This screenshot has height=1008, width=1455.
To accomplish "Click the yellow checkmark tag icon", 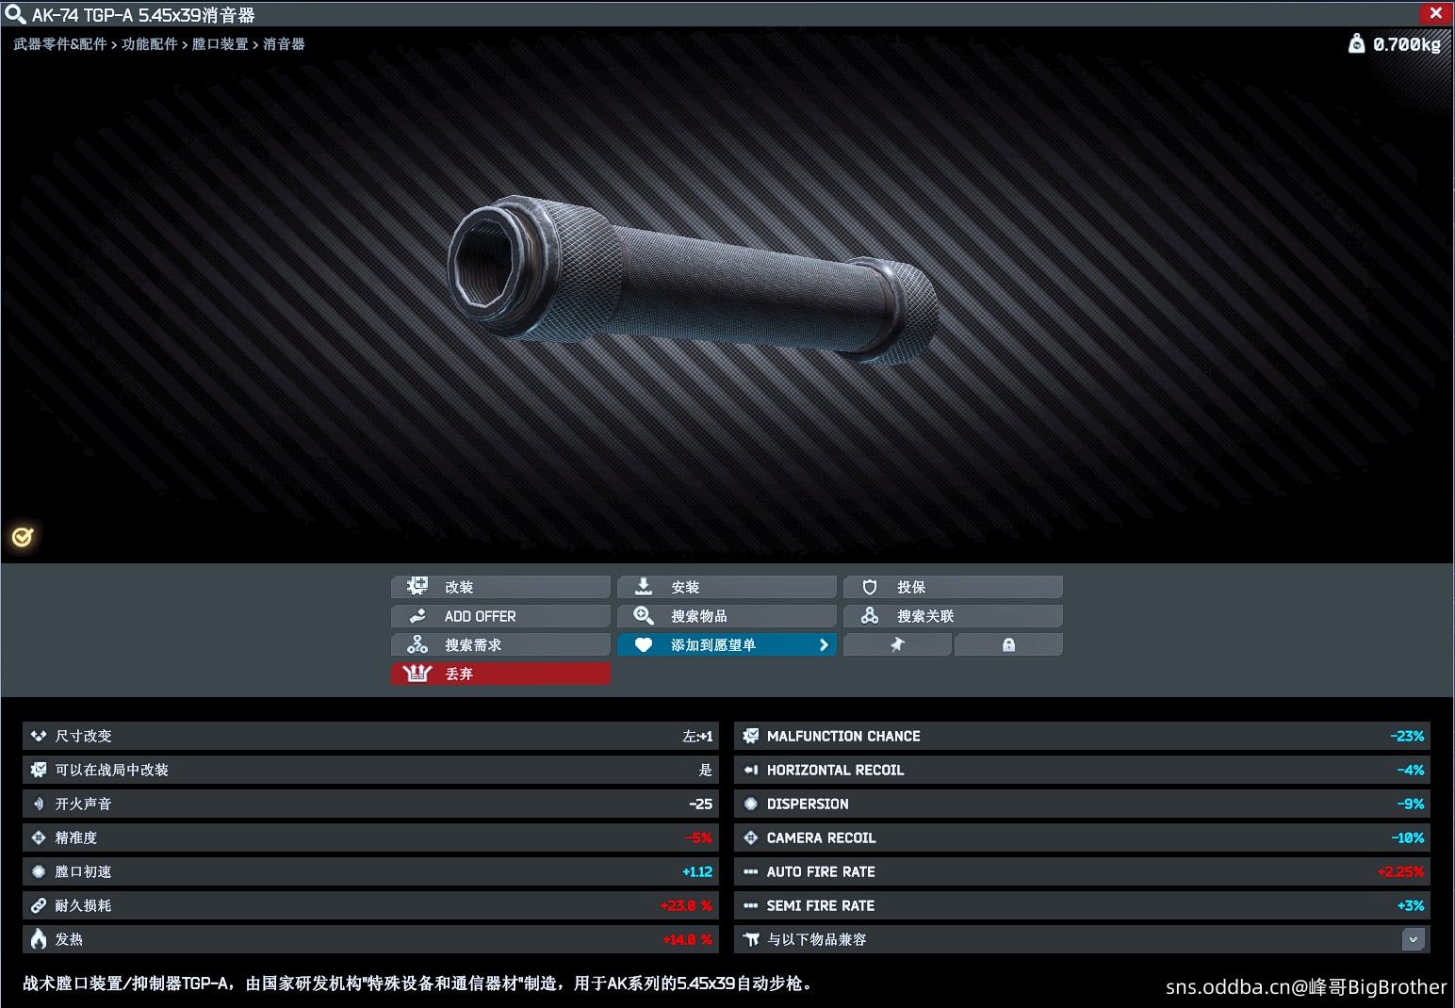I will tap(23, 537).
